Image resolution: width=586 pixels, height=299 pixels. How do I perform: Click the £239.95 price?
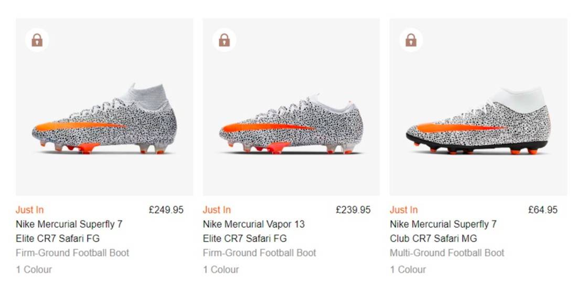353,210
